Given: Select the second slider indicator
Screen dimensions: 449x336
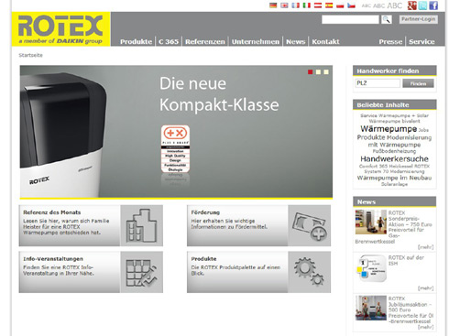Looking at the screenshot, I should (318, 72).
